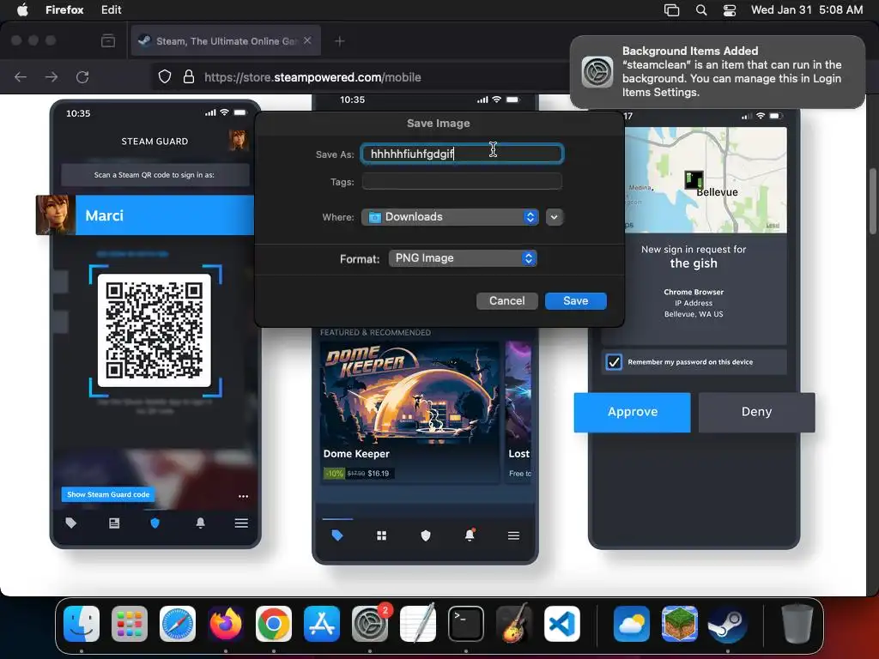Screen dimensions: 879x659
Task: Click the page vertical scrollbar
Action: 872,202
